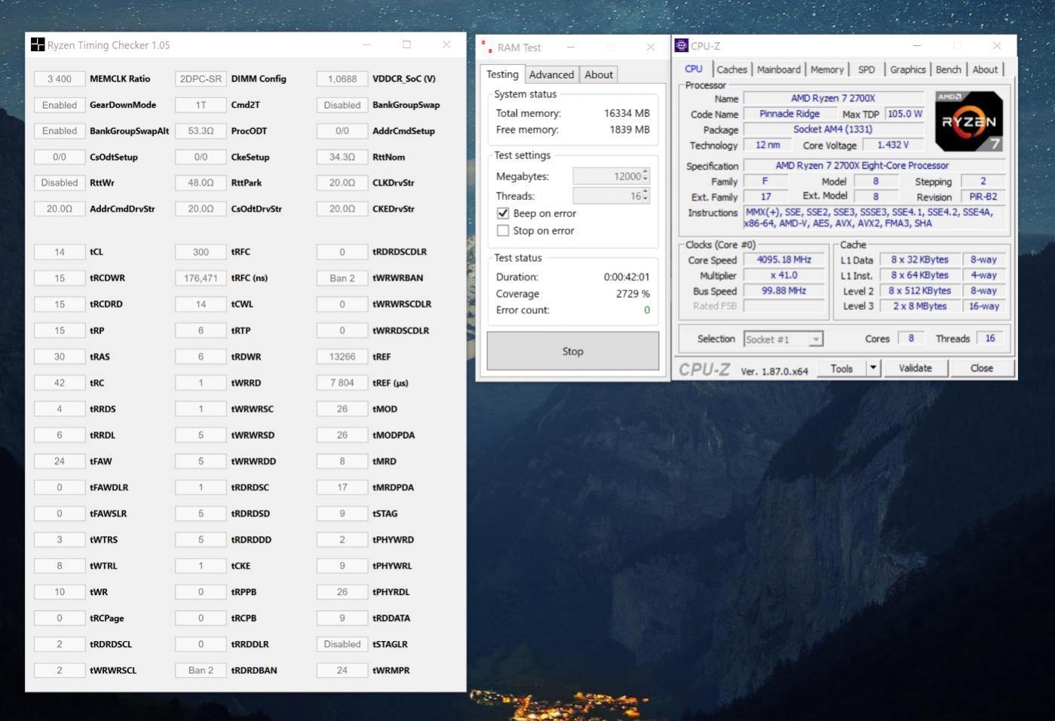The image size is (1055, 721).
Task: Click the Code Name field Pinnacle Ridge
Action: [x=790, y=114]
